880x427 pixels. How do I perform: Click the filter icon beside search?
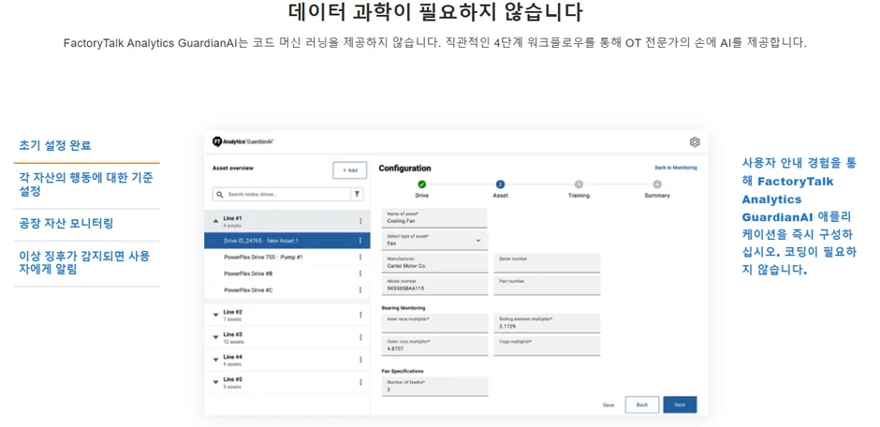(357, 195)
